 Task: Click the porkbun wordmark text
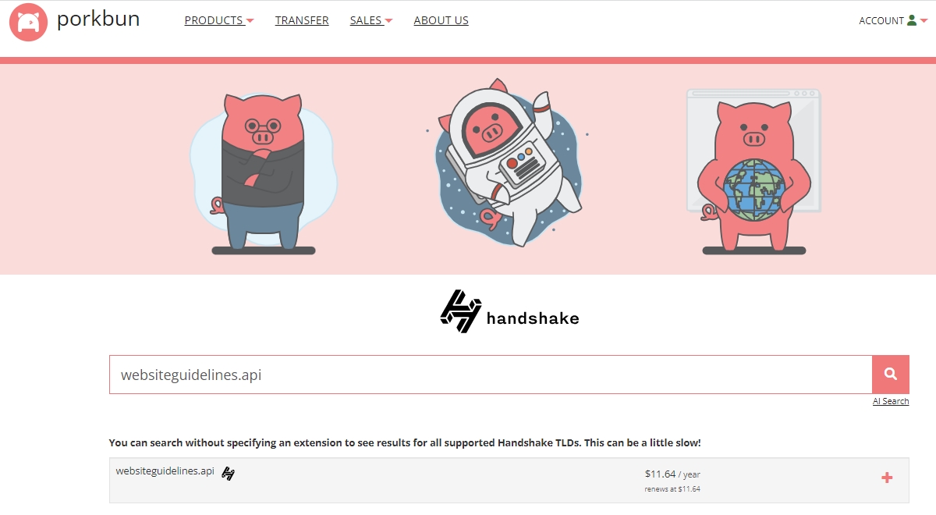coord(98,19)
